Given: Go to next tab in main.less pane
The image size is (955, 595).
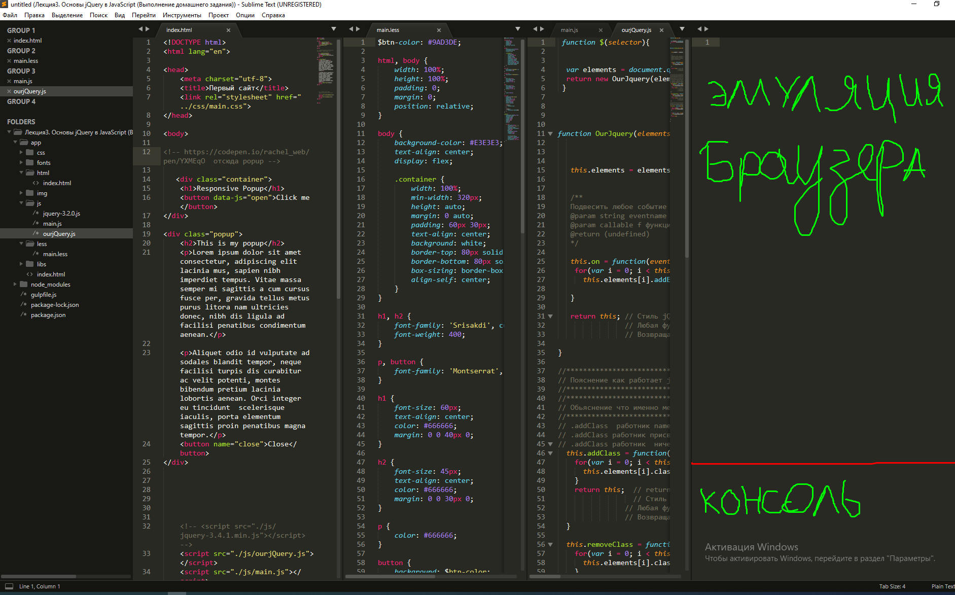Looking at the screenshot, I should [x=358, y=29].
